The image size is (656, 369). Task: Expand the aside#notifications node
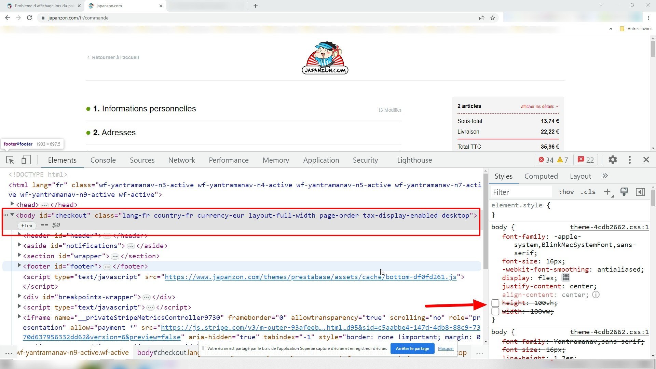click(19, 245)
